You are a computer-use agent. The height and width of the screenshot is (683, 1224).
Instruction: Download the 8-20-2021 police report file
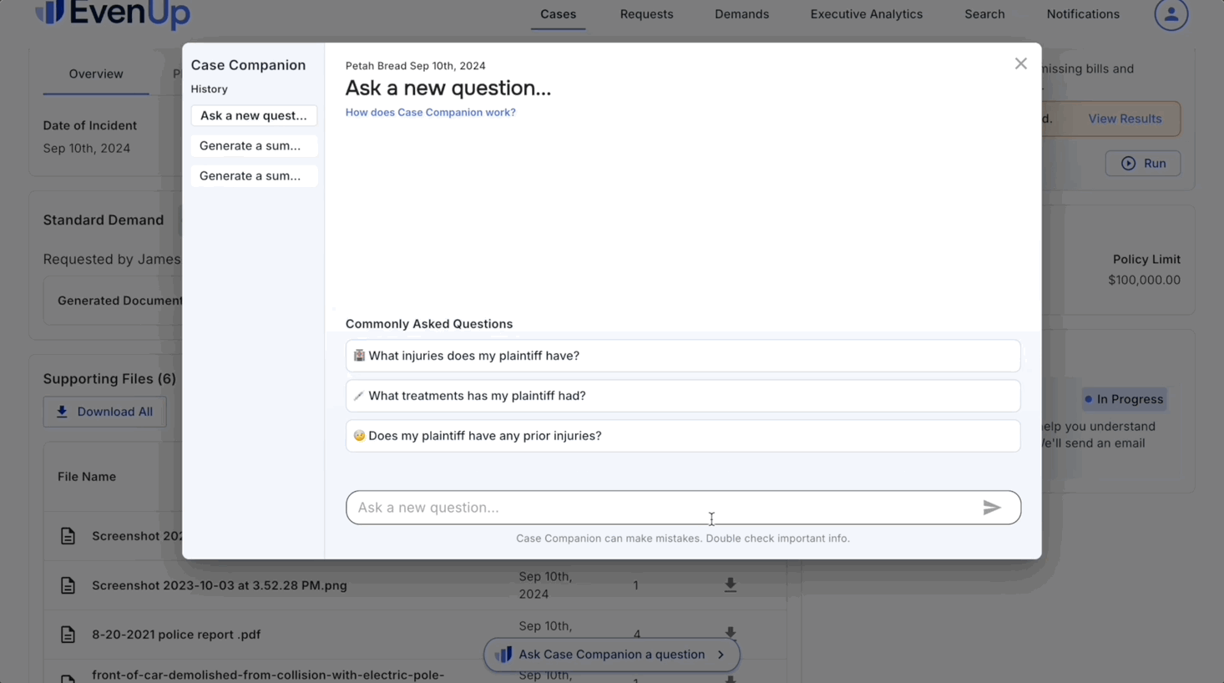coord(730,632)
